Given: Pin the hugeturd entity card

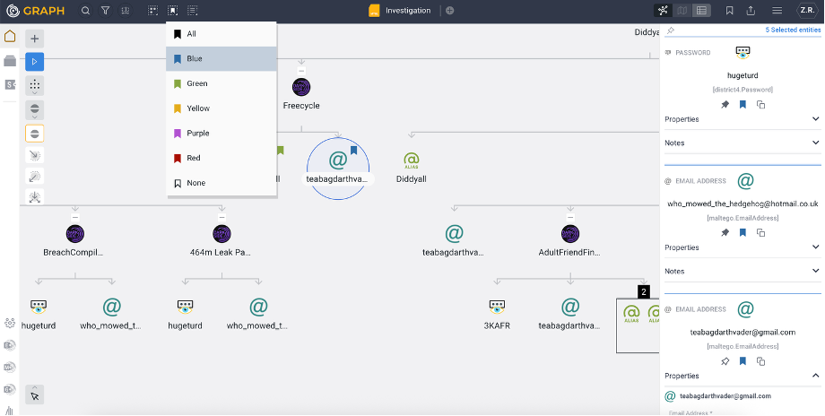Looking at the screenshot, I should (725, 105).
